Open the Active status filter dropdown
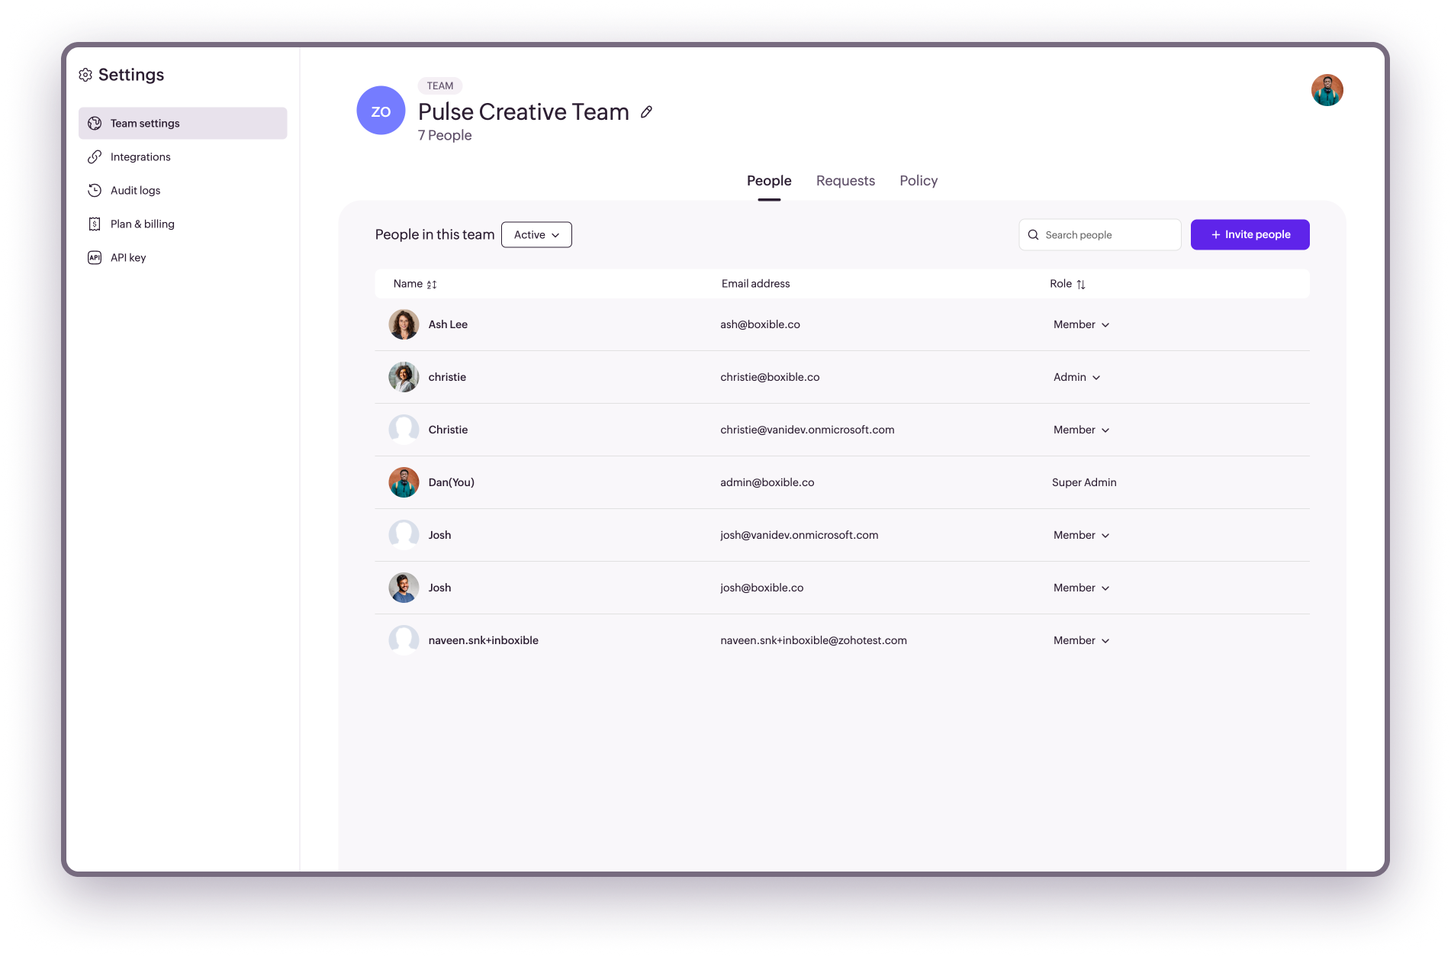This screenshot has width=1451, height=957. tap(536, 235)
